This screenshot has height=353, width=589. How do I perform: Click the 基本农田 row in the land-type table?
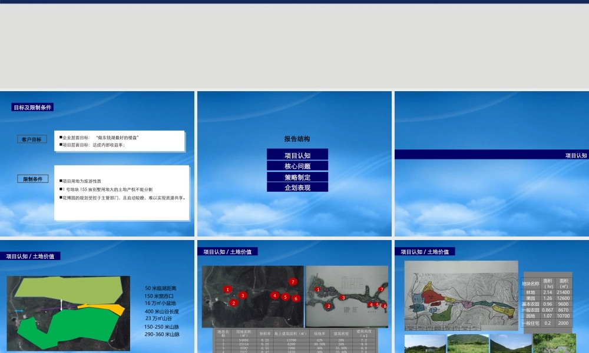547,304
